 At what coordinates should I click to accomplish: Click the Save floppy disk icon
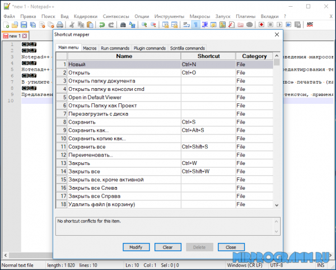24,25
